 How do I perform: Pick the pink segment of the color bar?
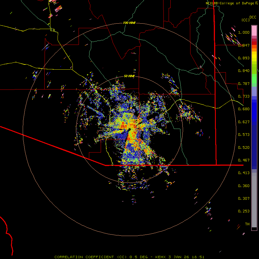coord(254,31)
